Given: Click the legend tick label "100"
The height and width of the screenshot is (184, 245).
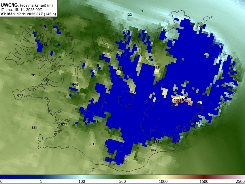Looking at the screenshot, I should [x=82, y=181].
